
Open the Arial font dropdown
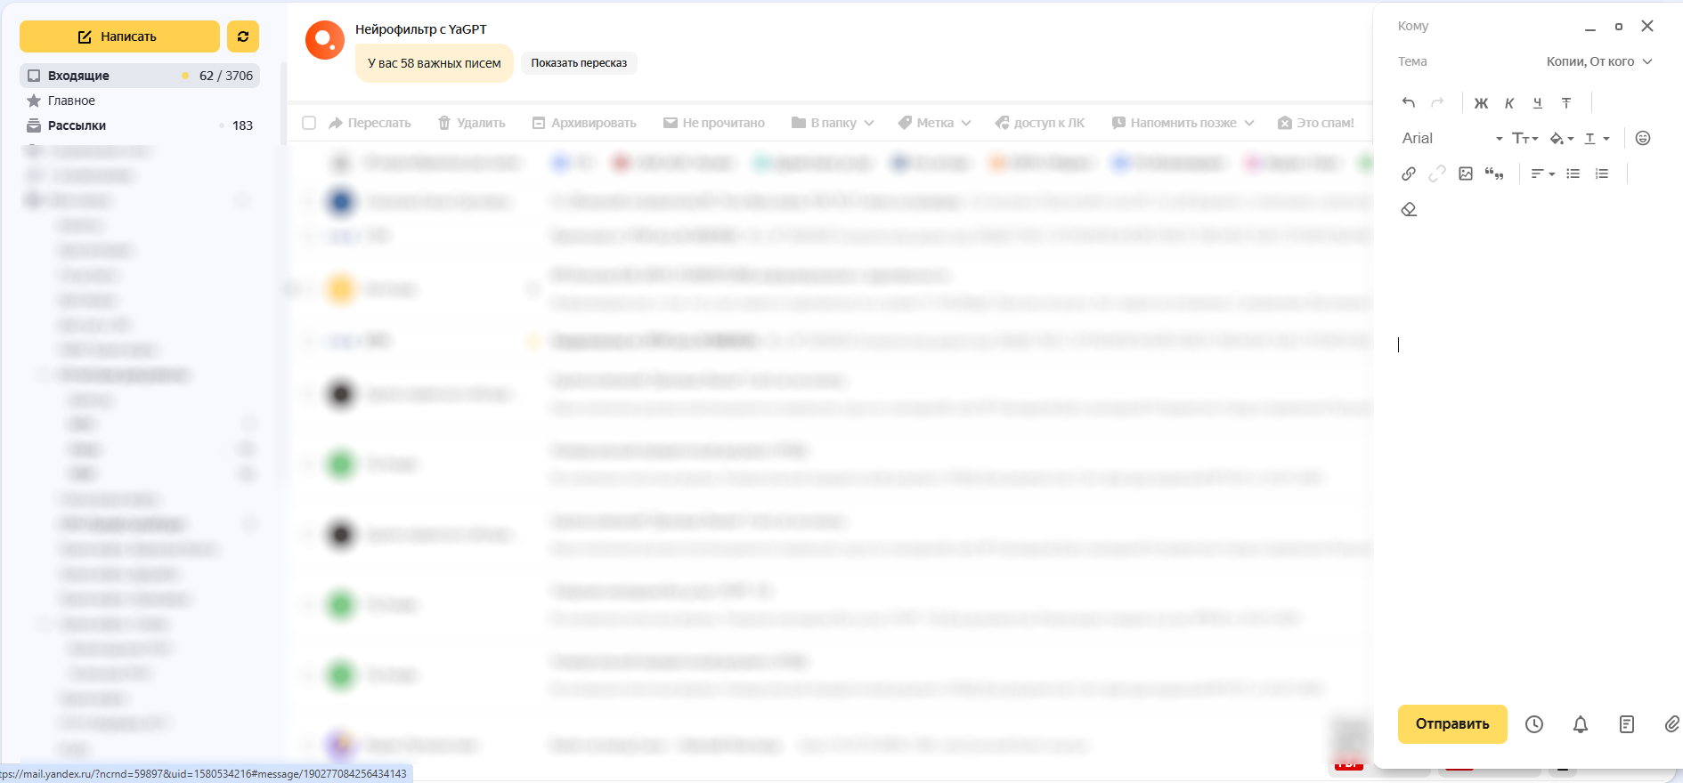click(x=1451, y=138)
